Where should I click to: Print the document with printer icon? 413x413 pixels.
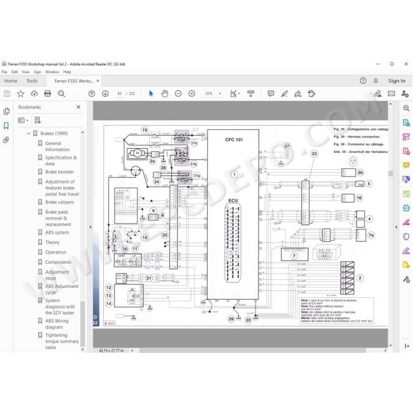pos(48,94)
